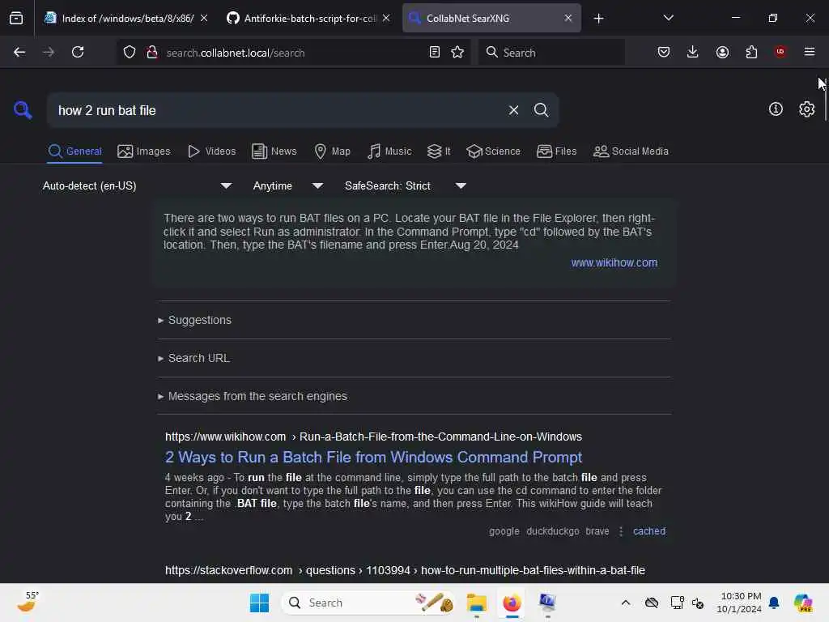Open stackoverflow.com result URL
Screen dimensions: 829x622
405,570
